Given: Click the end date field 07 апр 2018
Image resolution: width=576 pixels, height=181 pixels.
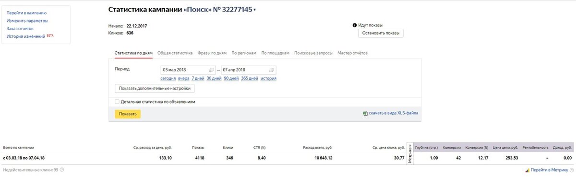Looking at the screenshot, I should (x=248, y=70).
